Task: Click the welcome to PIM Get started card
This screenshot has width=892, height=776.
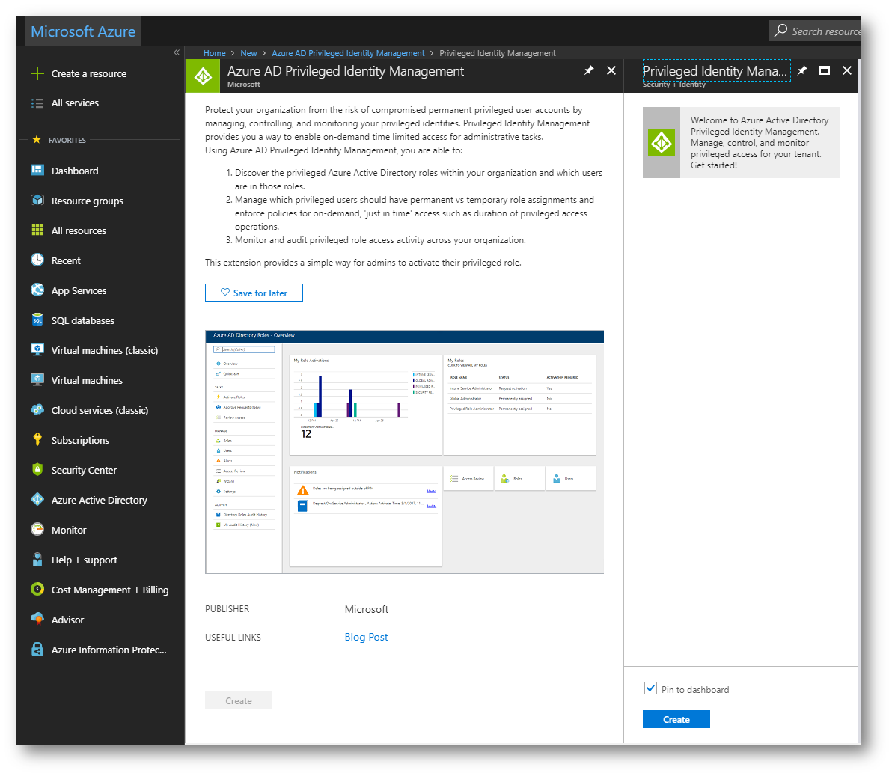Action: tap(741, 143)
